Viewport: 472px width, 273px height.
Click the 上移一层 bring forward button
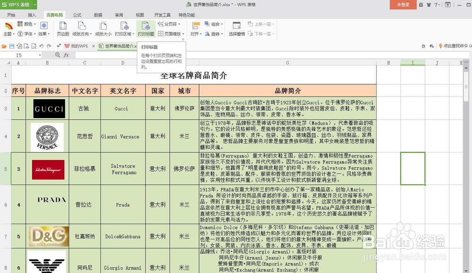[x=261, y=24]
